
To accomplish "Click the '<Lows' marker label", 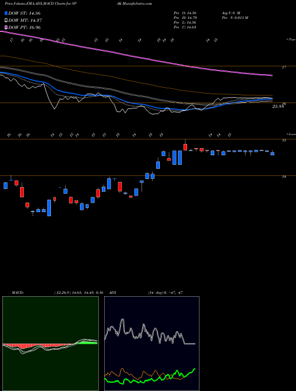I will [291, 134].
